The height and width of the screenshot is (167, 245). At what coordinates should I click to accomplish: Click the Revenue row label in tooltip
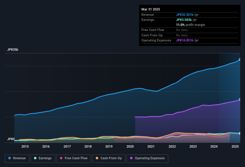(148, 15)
